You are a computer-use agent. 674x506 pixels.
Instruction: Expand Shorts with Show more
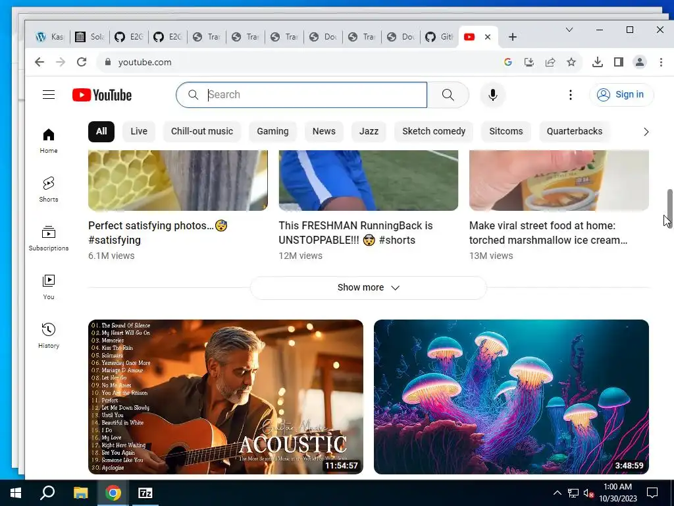[x=369, y=287]
